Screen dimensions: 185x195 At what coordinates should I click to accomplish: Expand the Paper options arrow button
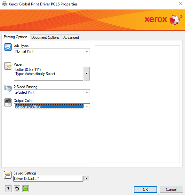(x=87, y=74)
